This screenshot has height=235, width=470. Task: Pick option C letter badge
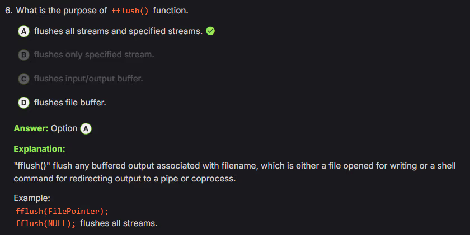25,79
